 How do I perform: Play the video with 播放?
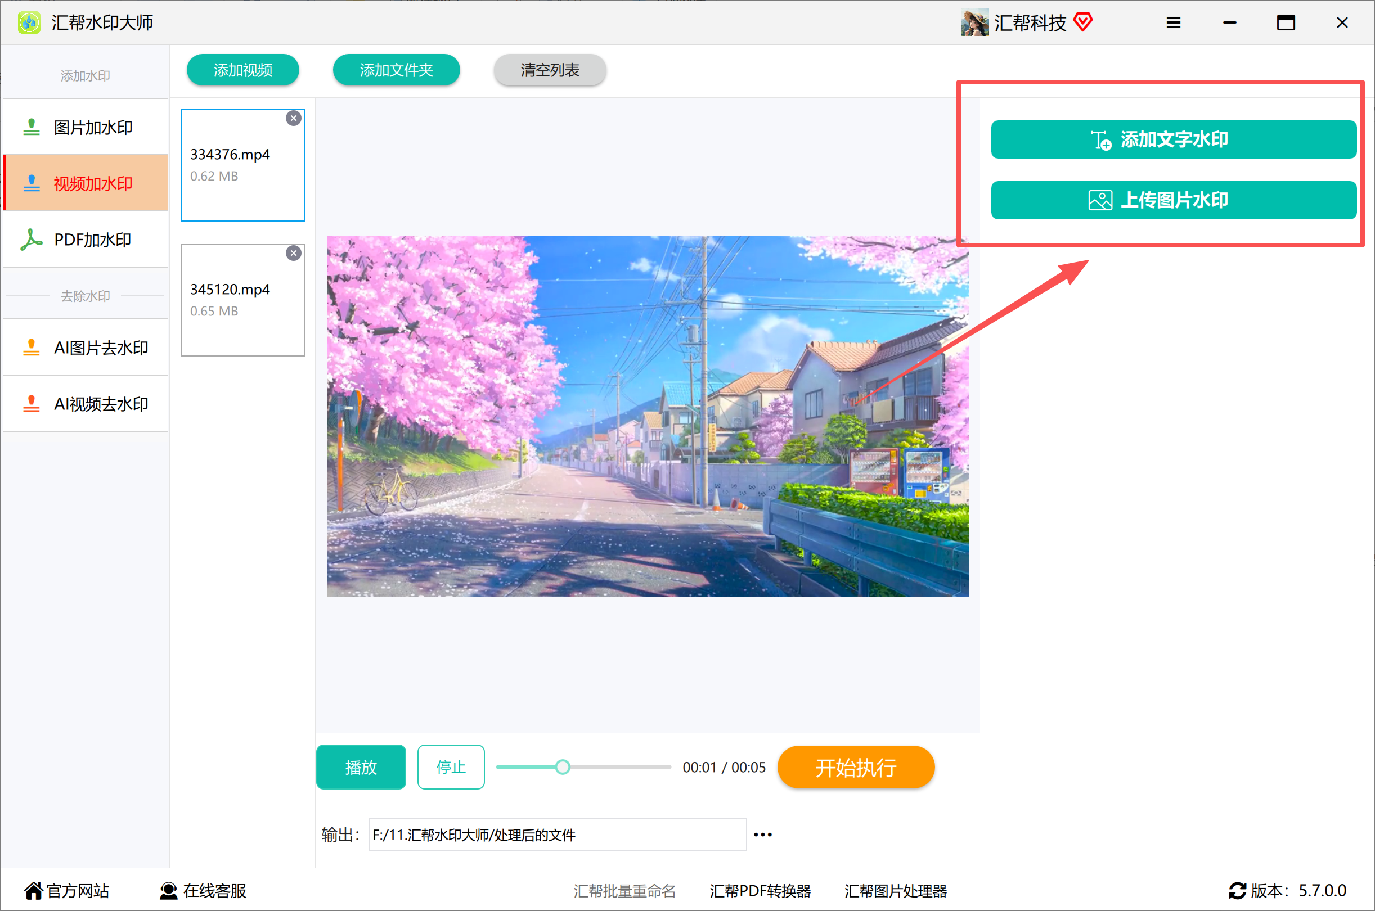coord(361,768)
